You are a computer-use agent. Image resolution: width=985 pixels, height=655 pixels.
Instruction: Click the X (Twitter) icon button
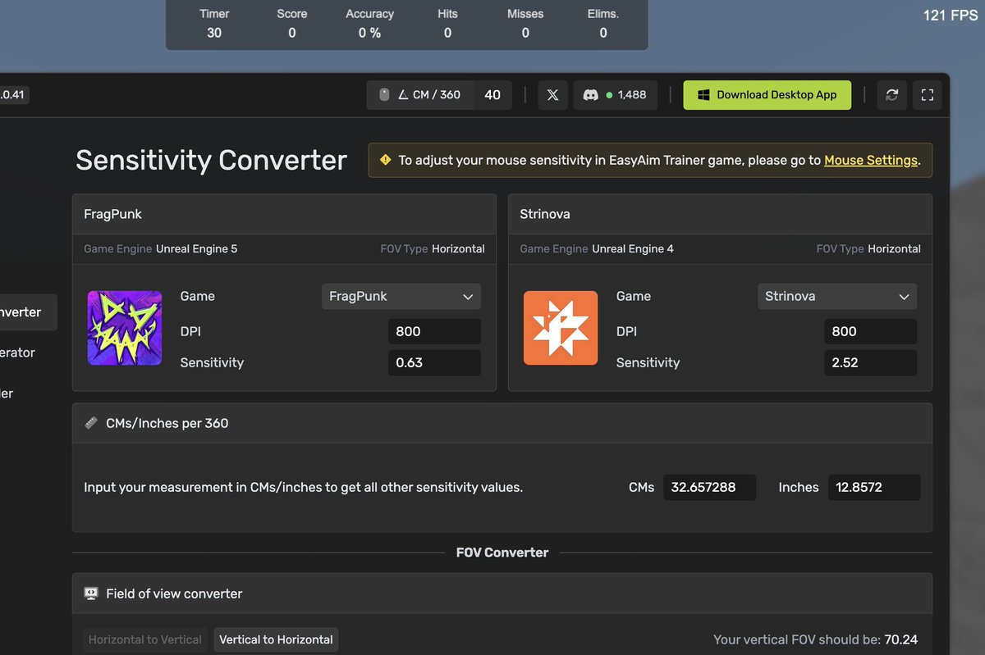pos(553,95)
